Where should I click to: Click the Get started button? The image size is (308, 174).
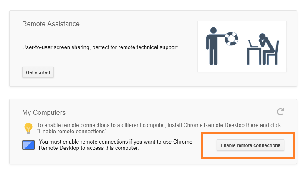[x=38, y=72]
